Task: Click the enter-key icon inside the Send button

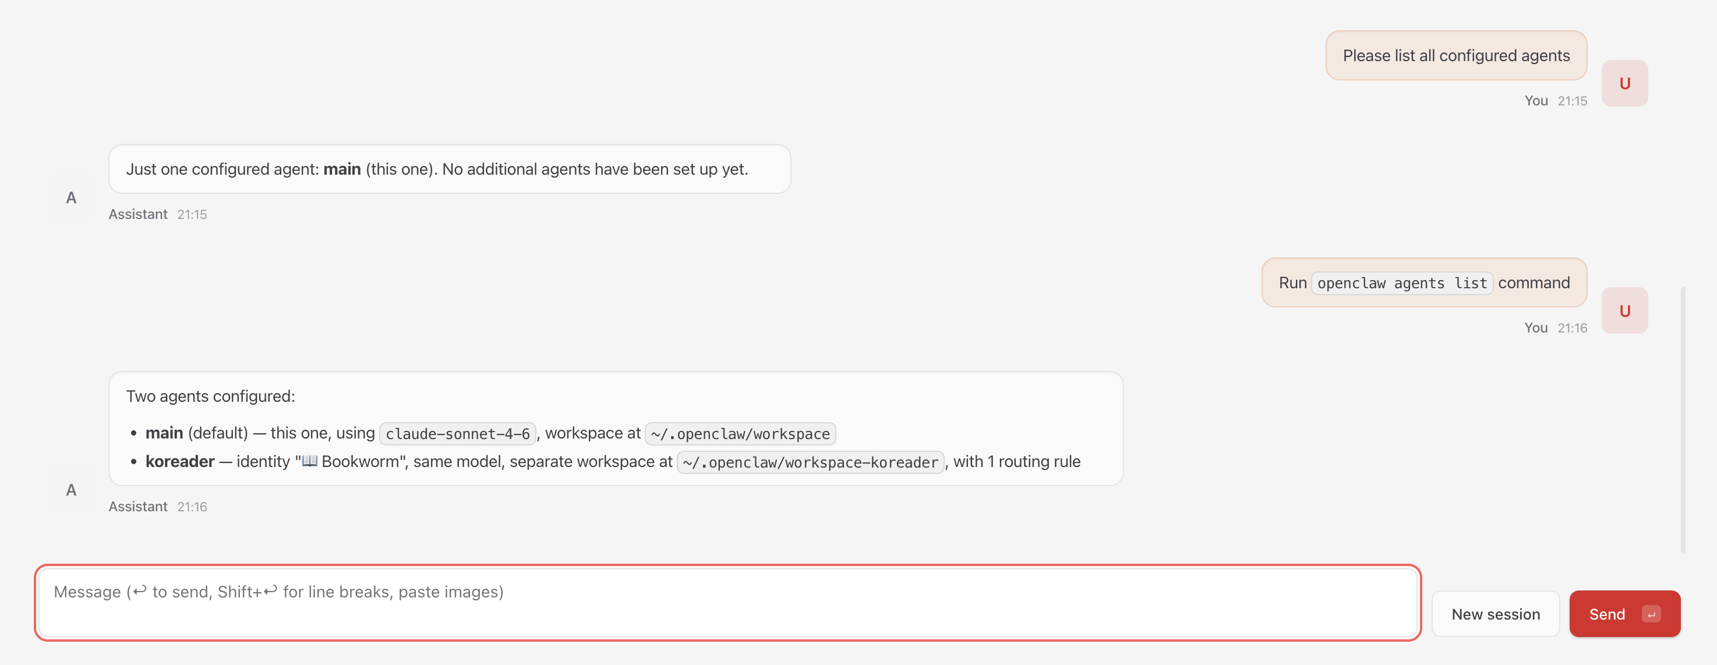Action: [1651, 614]
